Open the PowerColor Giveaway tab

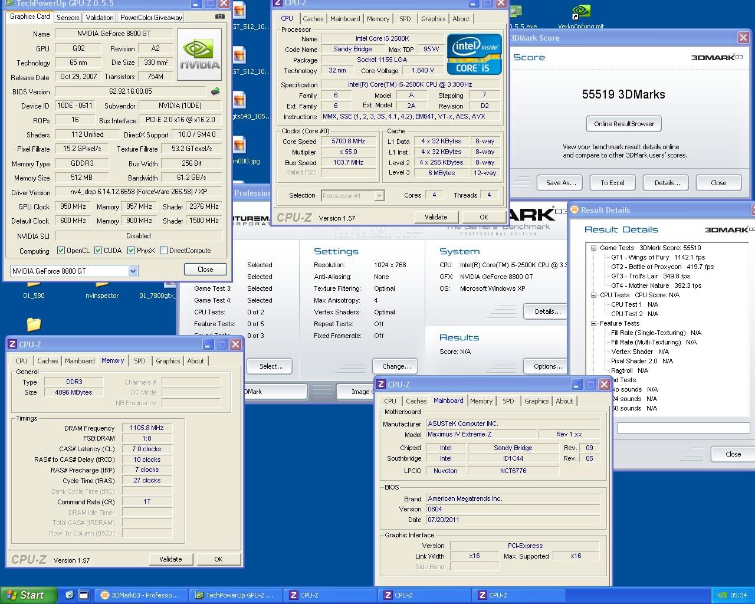pyautogui.click(x=151, y=18)
